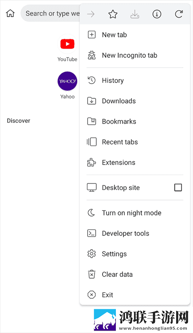Open History from the menu

[135, 80]
